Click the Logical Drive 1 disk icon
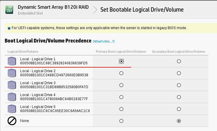The height and width of the screenshot is (131, 217). point(12,61)
